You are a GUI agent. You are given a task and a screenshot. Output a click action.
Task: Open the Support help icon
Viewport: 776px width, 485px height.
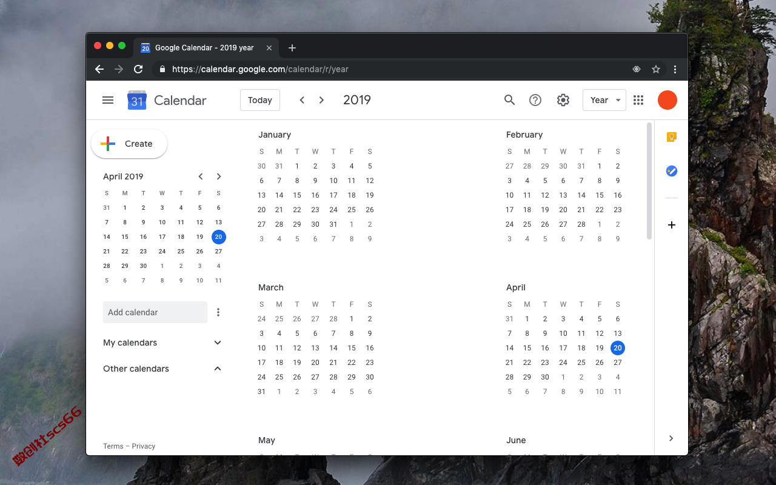coord(535,100)
